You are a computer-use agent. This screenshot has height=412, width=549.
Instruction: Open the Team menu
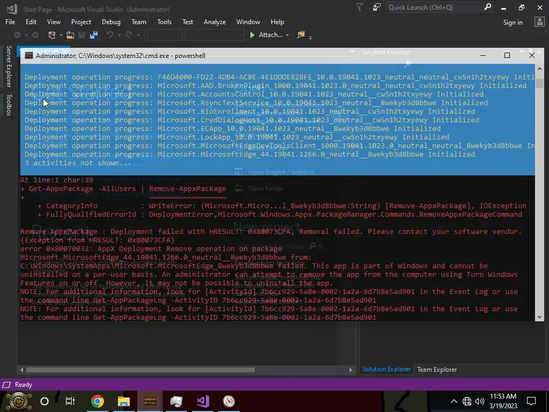click(x=139, y=21)
